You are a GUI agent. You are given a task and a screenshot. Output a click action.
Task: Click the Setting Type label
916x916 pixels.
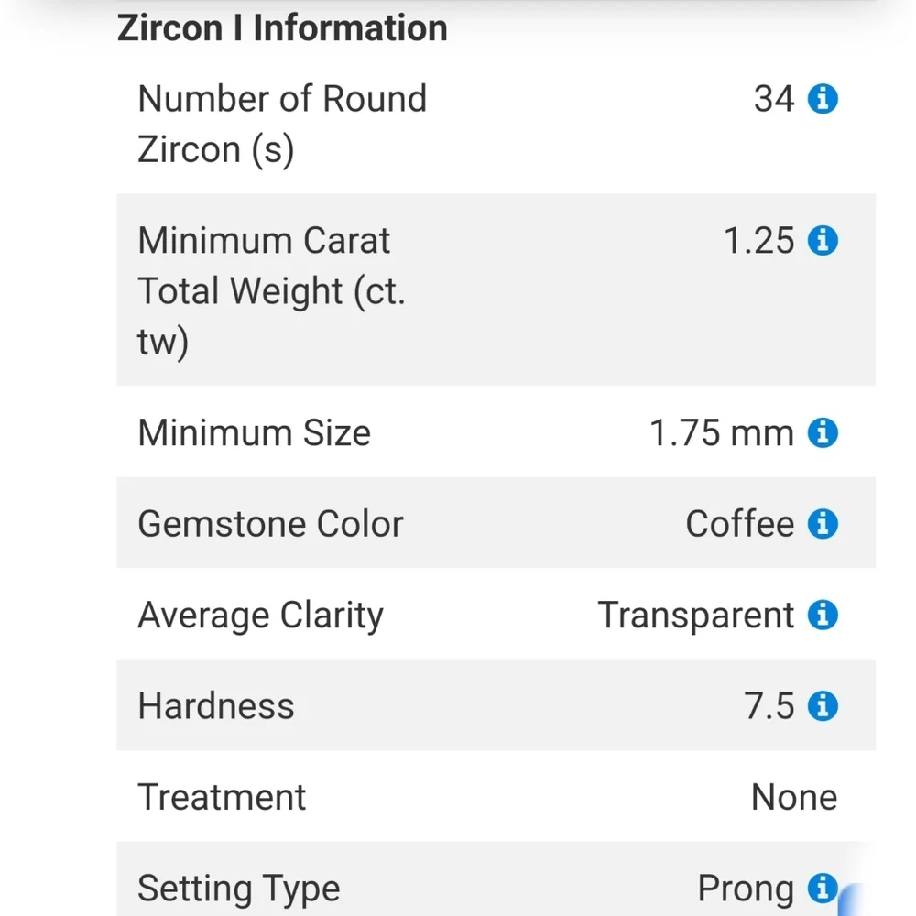pyautogui.click(x=238, y=888)
